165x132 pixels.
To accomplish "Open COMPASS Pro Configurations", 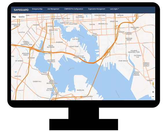I will (x=74, y=9).
